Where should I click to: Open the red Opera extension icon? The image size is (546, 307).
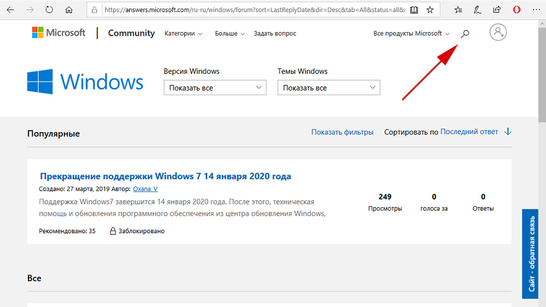coord(517,10)
